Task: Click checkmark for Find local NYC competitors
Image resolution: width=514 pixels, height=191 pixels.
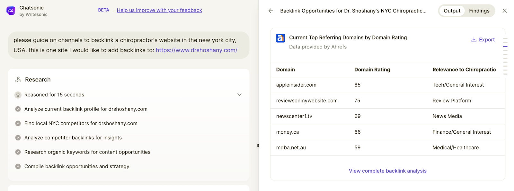Action: tap(18, 123)
